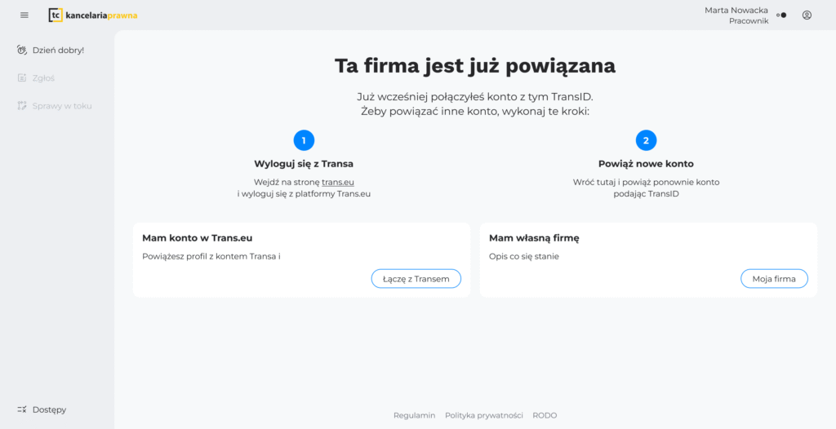Click the Zgłoś form icon
This screenshot has height=429, width=836.
tap(23, 78)
